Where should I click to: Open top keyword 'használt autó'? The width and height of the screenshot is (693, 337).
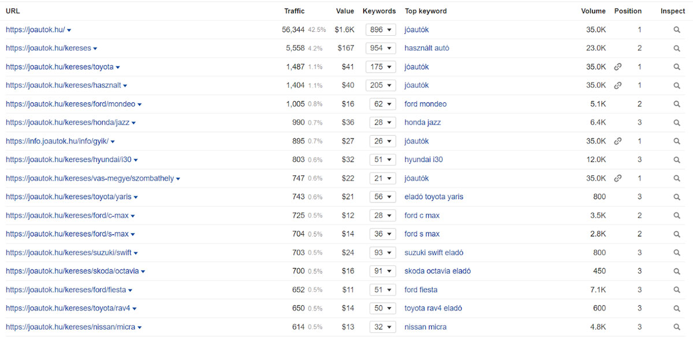(x=427, y=48)
